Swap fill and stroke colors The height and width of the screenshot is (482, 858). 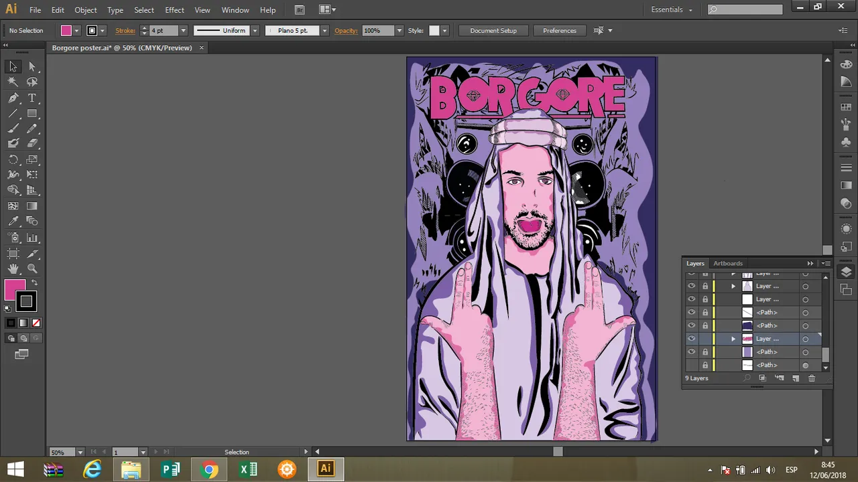[35, 283]
